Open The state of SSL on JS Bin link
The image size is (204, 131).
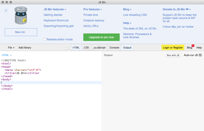pos(140,28)
